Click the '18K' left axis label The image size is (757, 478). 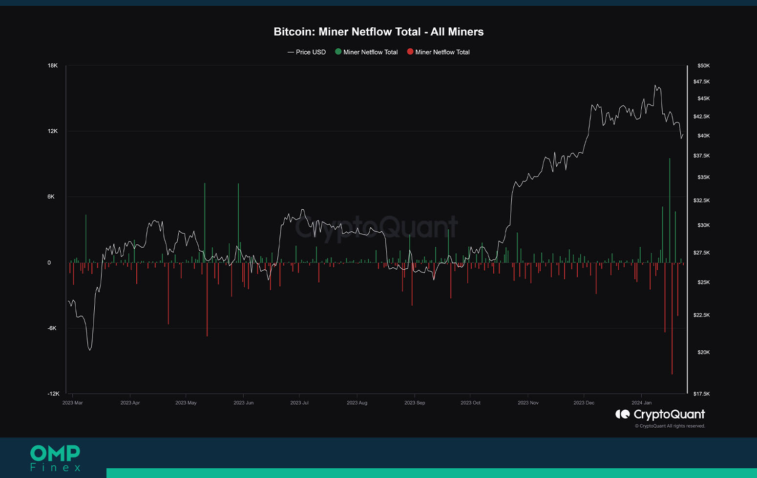[x=53, y=65]
